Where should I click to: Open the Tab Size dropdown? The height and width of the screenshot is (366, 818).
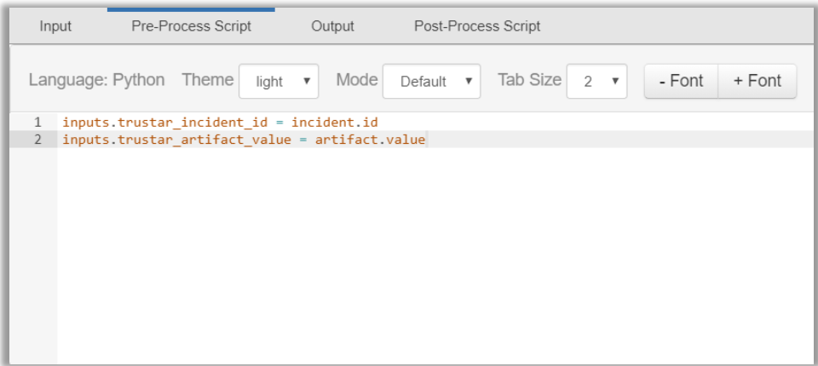[596, 82]
